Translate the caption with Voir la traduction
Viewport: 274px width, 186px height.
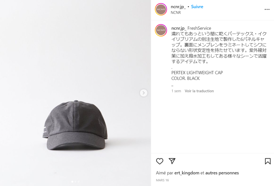pyautogui.click(x=199, y=91)
